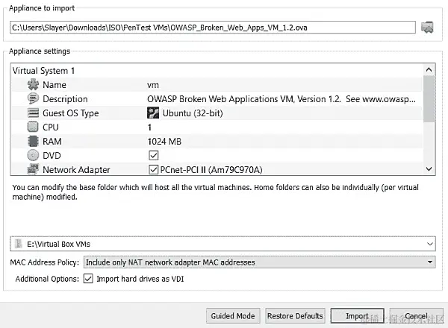Click the Name row gear icon
Image resolution: width=448 pixels, height=328 pixels.
pos(33,85)
